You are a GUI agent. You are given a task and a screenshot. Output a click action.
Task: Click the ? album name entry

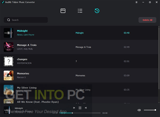pos(76,61)
